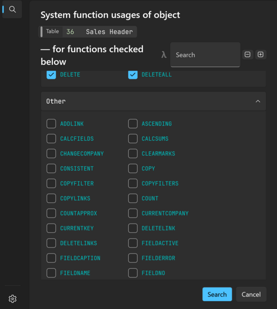Viewport: 277px width, 309px height.
Task: Check the DELETELINKS checkbox
Action: coord(51,243)
